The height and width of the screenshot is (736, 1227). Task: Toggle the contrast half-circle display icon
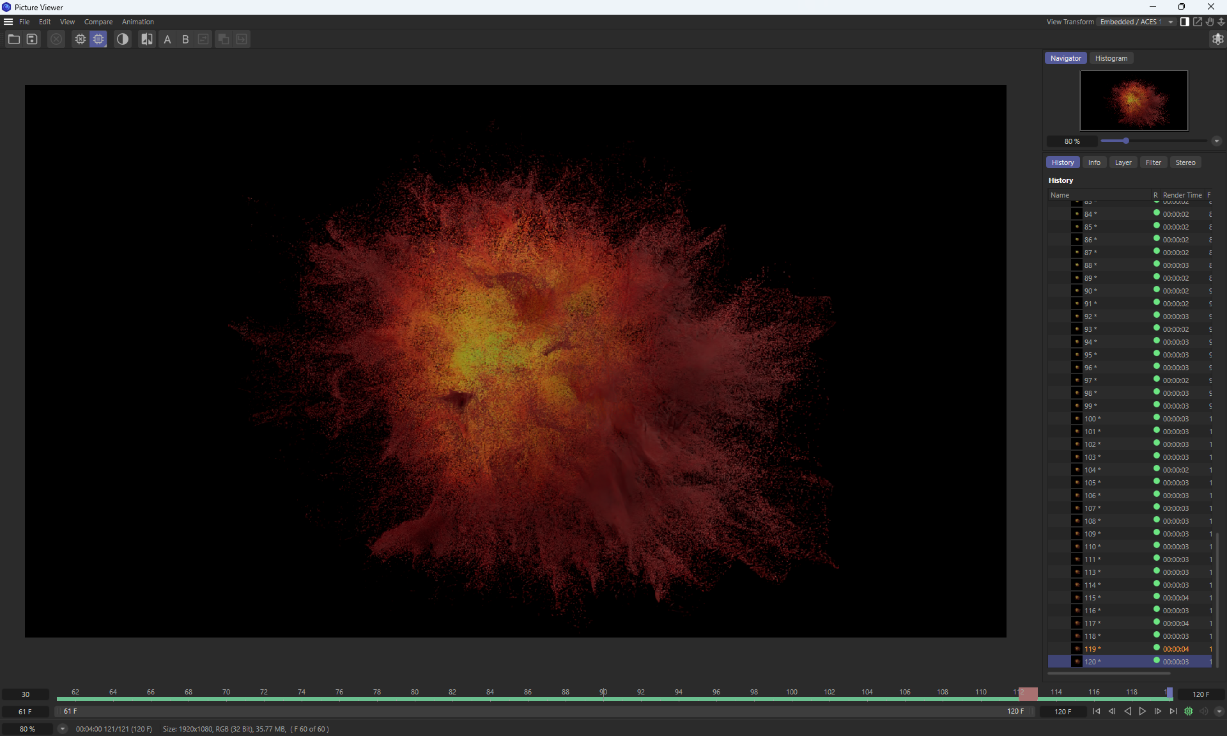pyautogui.click(x=123, y=40)
